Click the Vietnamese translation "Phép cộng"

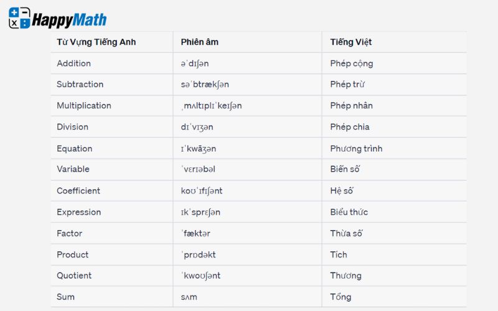pyautogui.click(x=352, y=63)
